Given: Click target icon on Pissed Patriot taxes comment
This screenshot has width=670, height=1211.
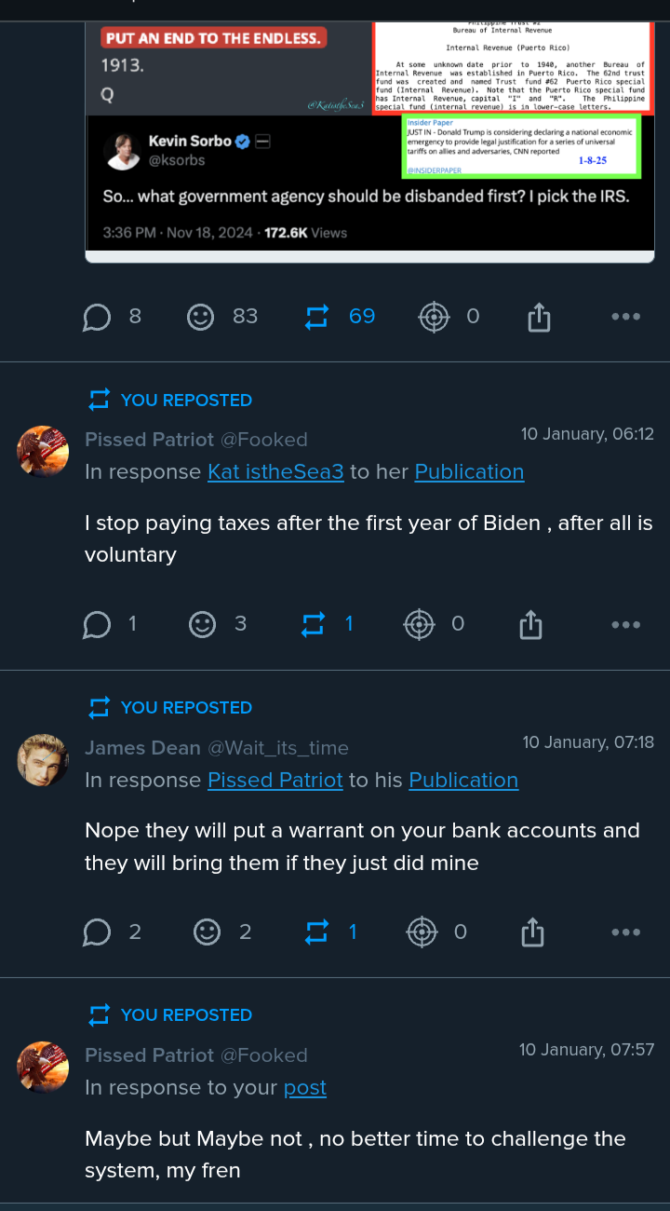Looking at the screenshot, I should [420, 625].
